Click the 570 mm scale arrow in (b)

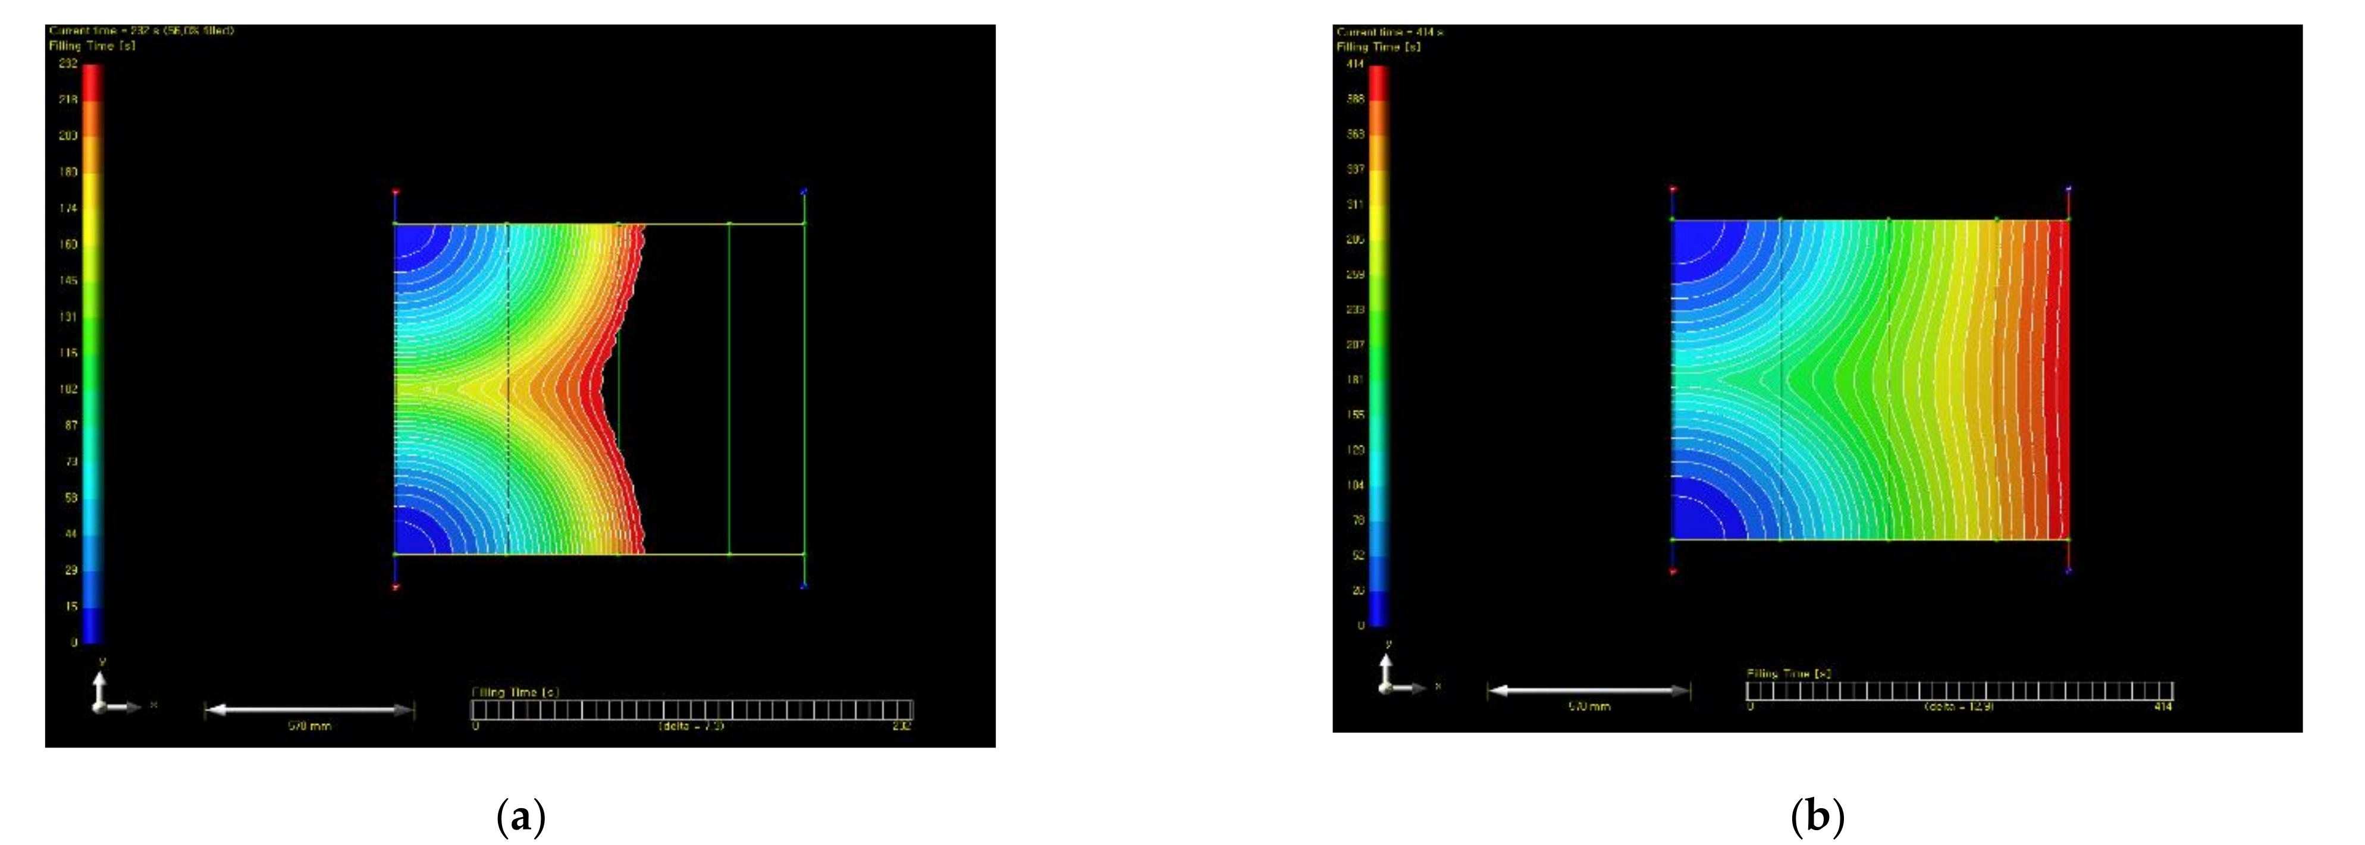(1588, 691)
